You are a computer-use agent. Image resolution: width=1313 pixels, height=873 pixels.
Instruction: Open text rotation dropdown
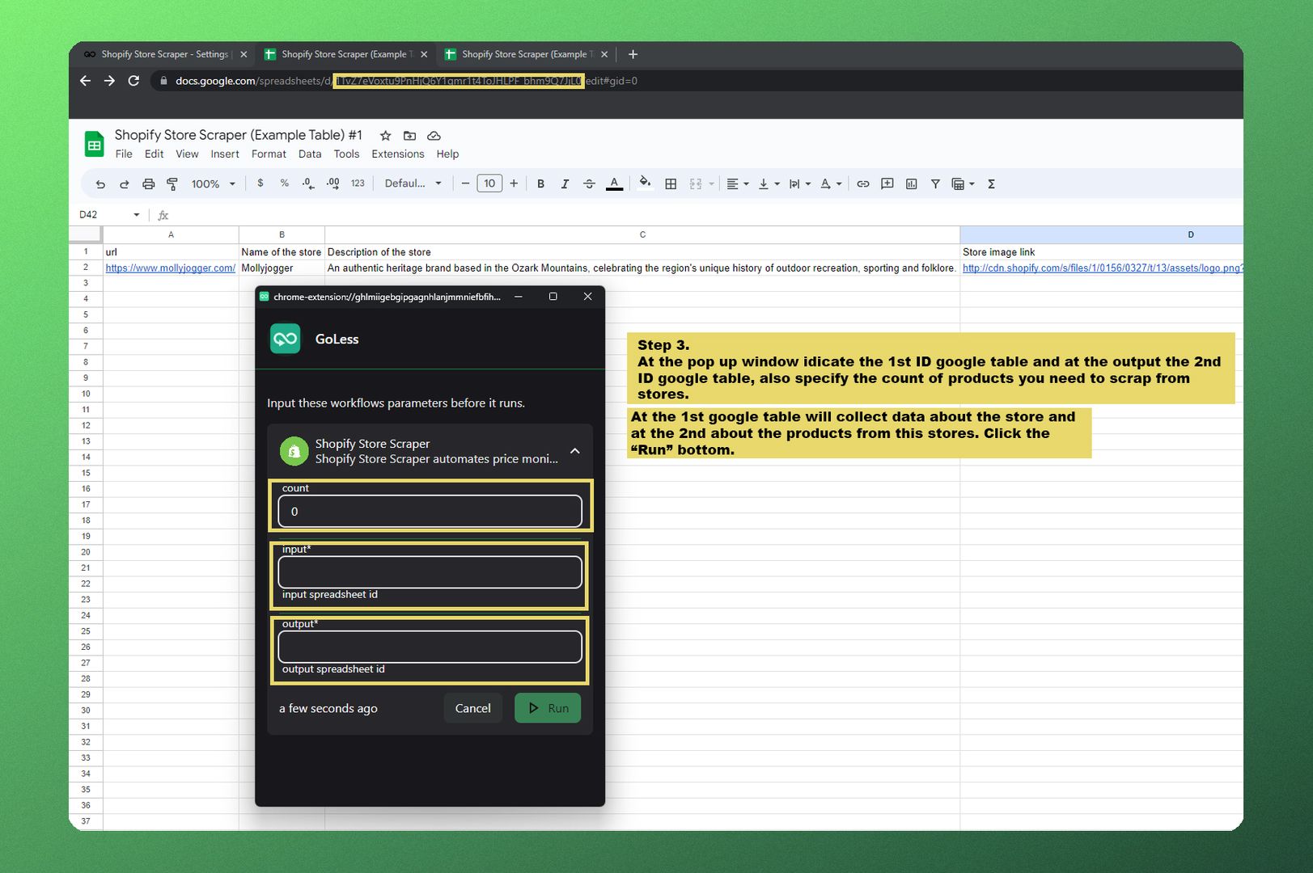tap(831, 184)
